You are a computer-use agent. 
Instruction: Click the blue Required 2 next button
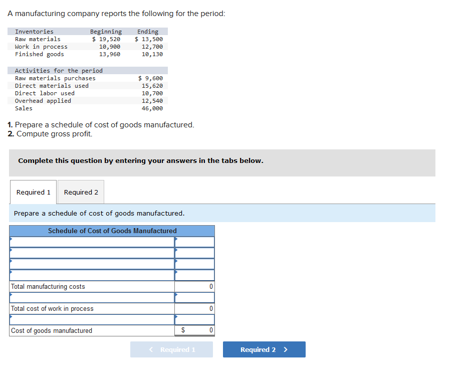coord(264,349)
